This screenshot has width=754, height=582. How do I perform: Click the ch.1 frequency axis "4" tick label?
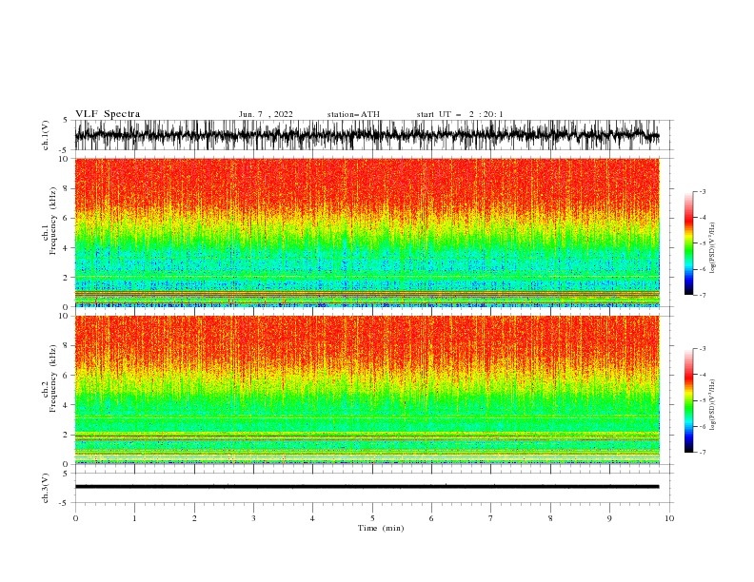(x=66, y=248)
